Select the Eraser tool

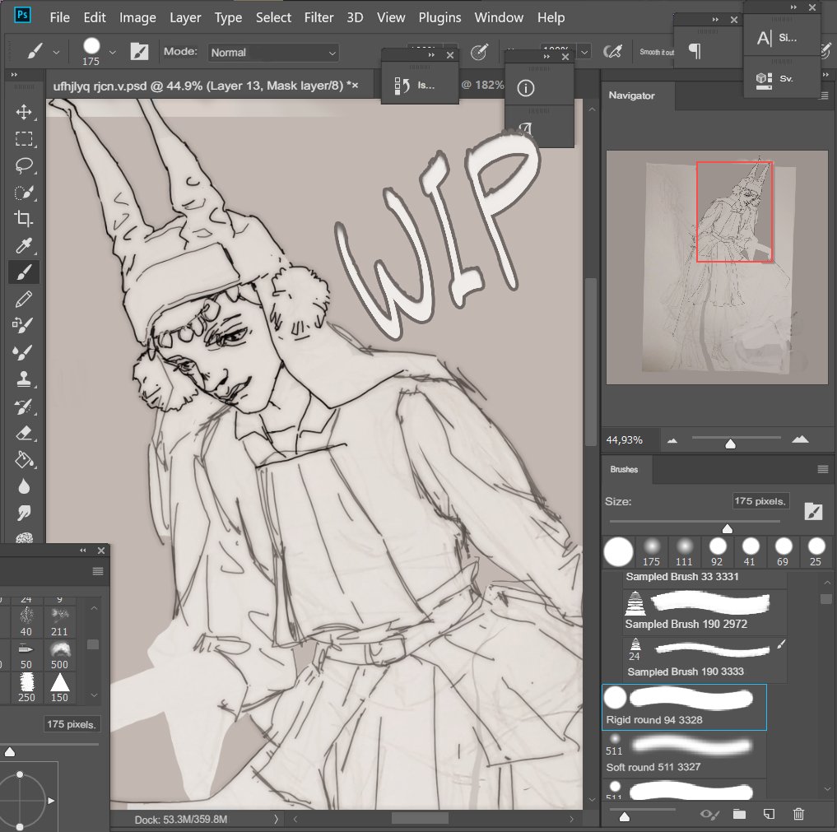24,434
